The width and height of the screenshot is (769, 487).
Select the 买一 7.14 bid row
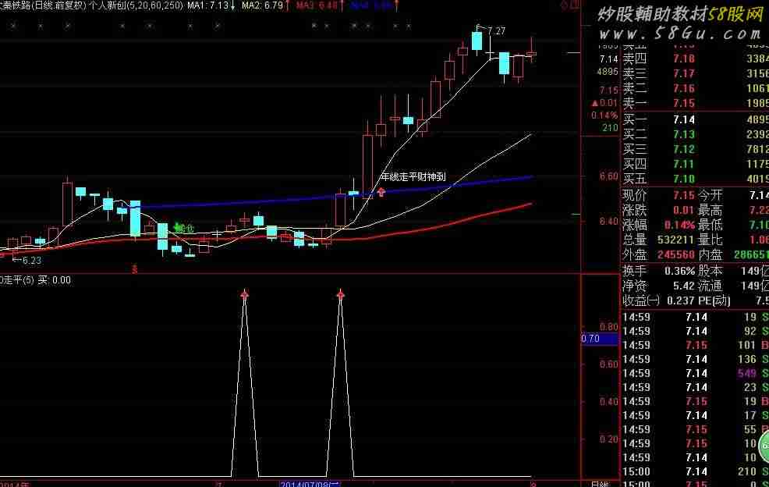695,119
